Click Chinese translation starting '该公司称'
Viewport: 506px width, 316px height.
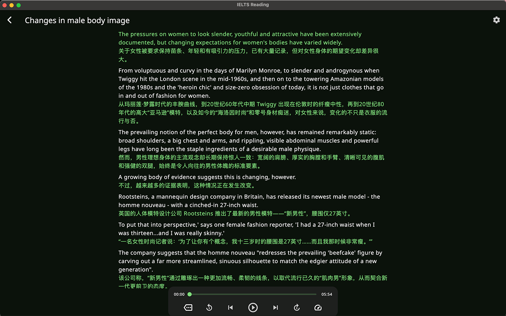coord(253,282)
